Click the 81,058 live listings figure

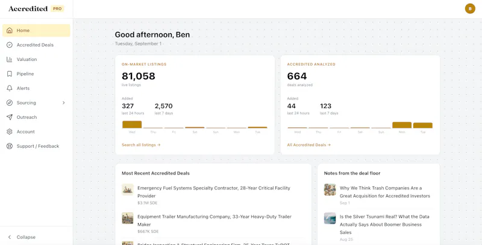[x=139, y=76]
